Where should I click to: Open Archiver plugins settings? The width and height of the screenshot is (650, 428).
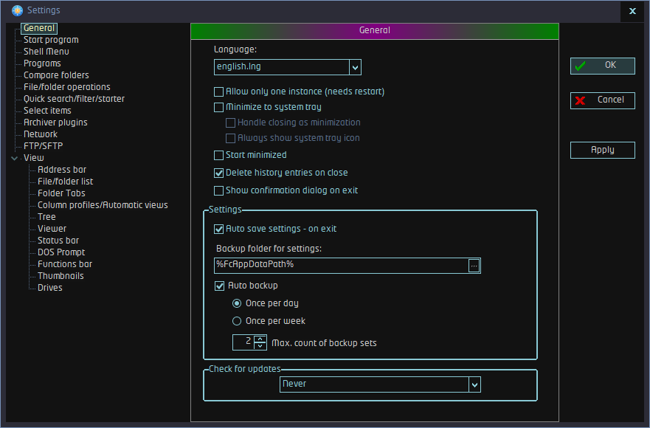[55, 122]
